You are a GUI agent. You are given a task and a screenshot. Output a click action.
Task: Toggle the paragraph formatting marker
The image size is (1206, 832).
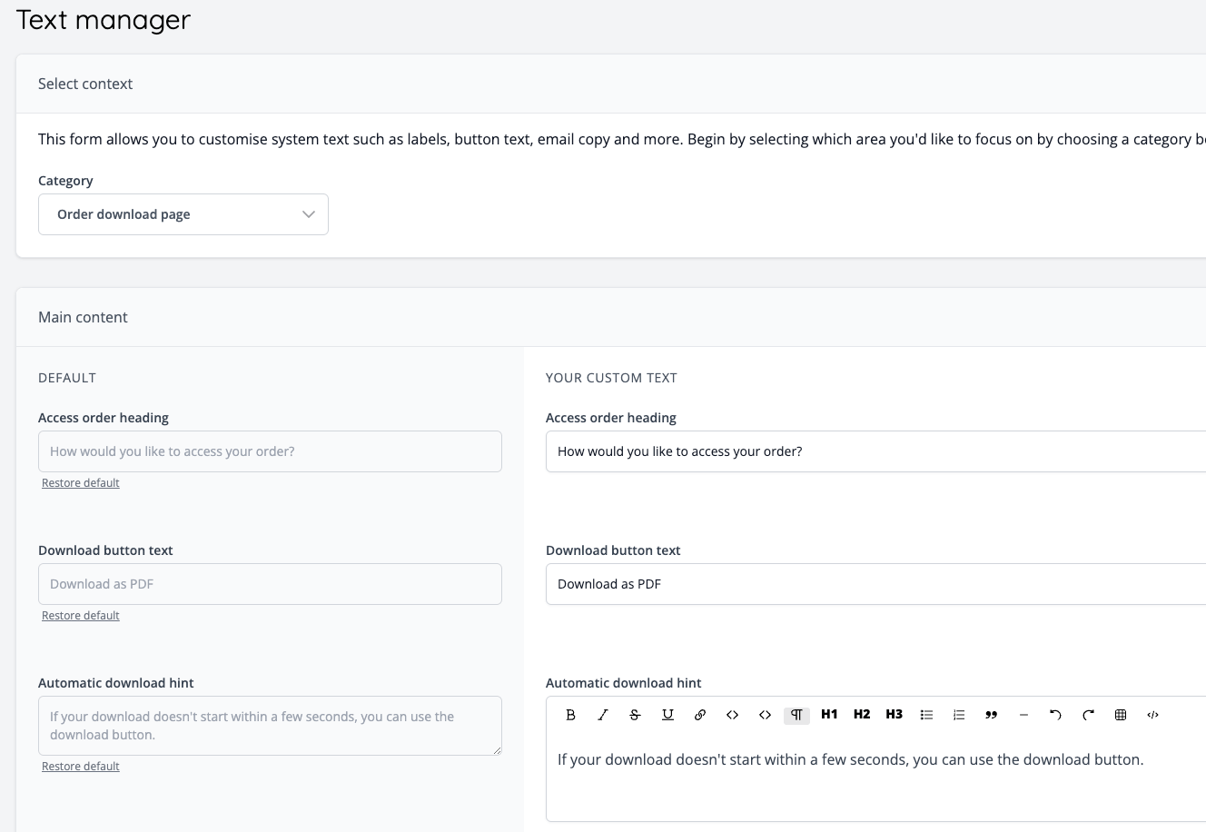796,715
